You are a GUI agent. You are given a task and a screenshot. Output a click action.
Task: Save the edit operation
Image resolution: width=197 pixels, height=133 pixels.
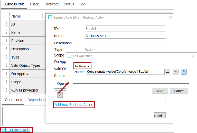point(160,91)
